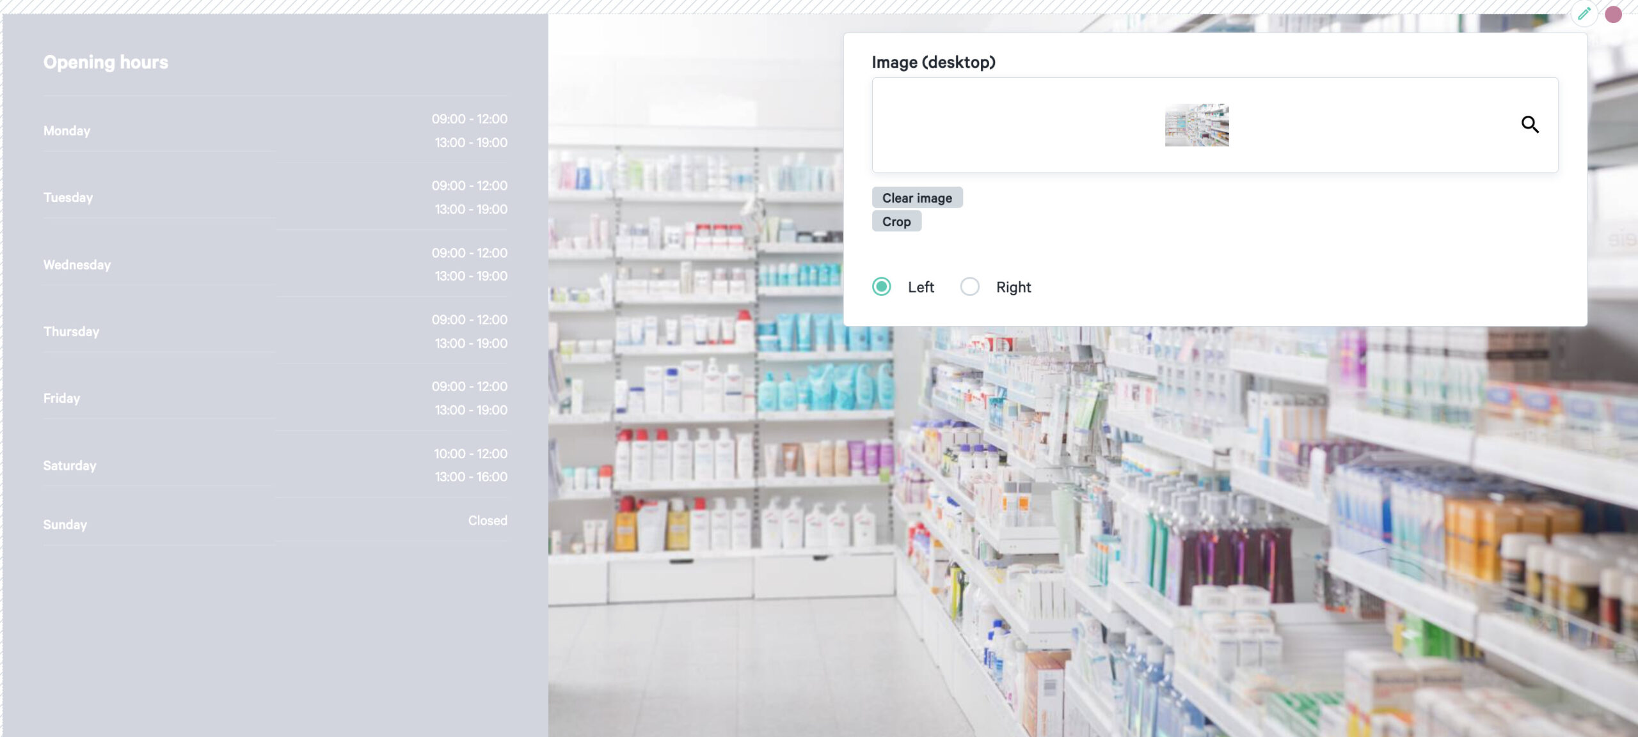1638x737 pixels.
Task: Click Clear image button in panel
Action: point(916,198)
